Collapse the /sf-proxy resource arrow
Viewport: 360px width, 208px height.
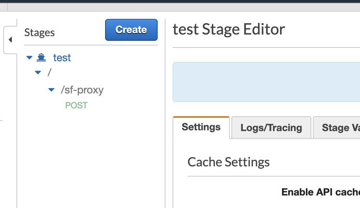click(51, 90)
